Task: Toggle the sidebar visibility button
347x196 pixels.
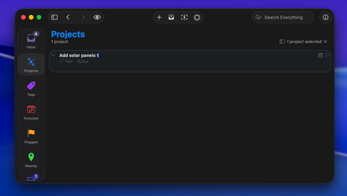Action: [54, 17]
